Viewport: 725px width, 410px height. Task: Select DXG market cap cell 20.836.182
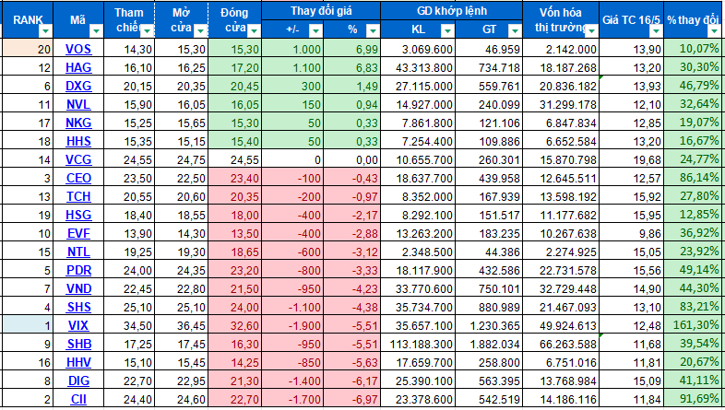click(561, 86)
